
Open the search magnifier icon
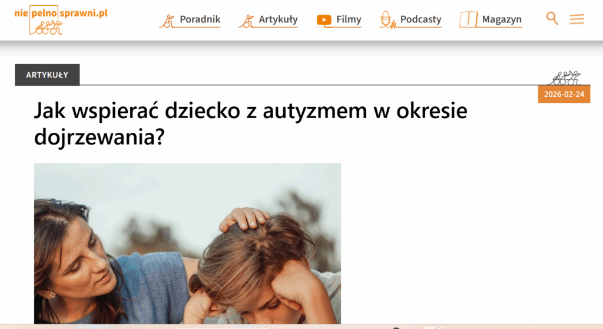click(x=552, y=18)
